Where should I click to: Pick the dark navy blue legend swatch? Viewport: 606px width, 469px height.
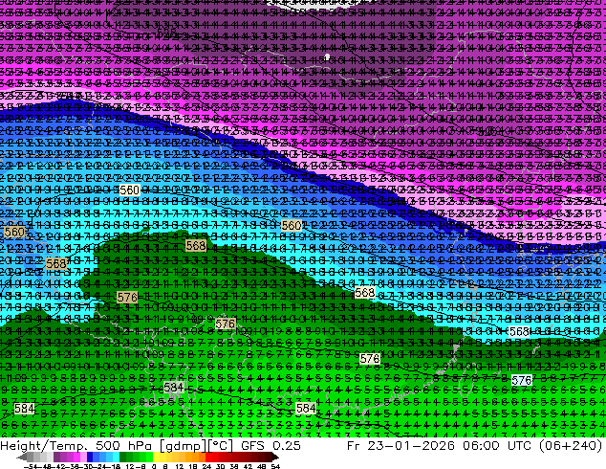[90, 458]
